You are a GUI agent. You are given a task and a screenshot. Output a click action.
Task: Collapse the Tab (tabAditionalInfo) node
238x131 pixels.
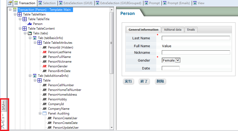(30, 76)
